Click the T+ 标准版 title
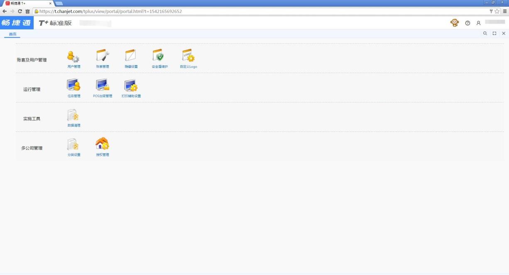Image resolution: width=509 pixels, height=275 pixels. coord(55,23)
